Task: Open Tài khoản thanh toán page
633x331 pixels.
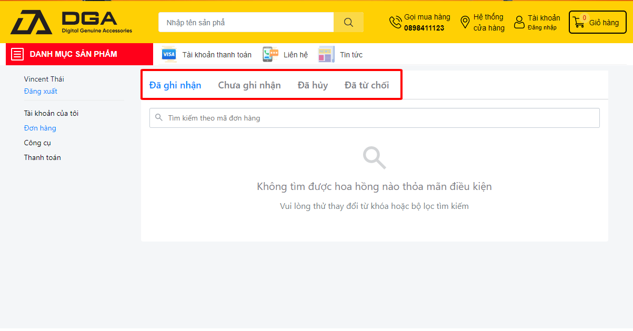Action: 217,55
